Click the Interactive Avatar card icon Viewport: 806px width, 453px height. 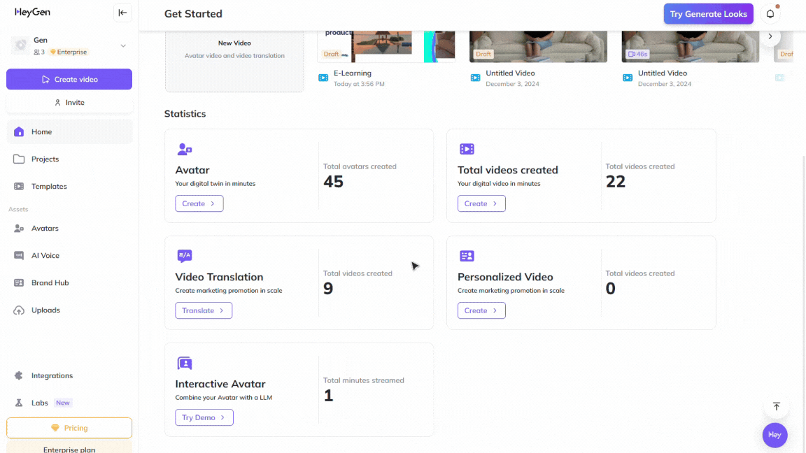(185, 363)
